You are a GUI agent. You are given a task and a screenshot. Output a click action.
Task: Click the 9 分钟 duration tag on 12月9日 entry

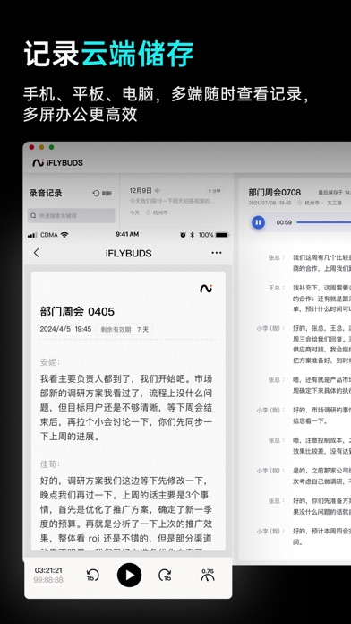click(x=214, y=191)
